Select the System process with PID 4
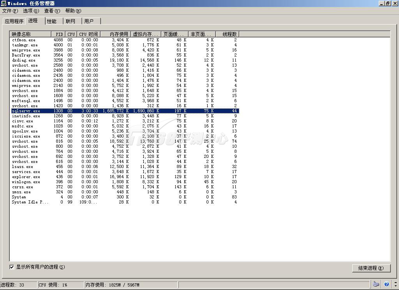Screen dimensions: 399x290 click(x=125, y=197)
